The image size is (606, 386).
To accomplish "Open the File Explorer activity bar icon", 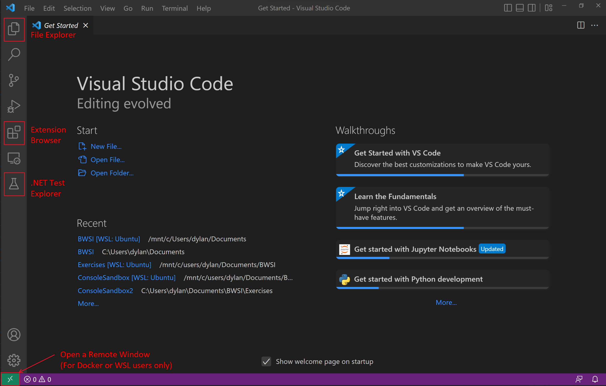I will point(14,29).
